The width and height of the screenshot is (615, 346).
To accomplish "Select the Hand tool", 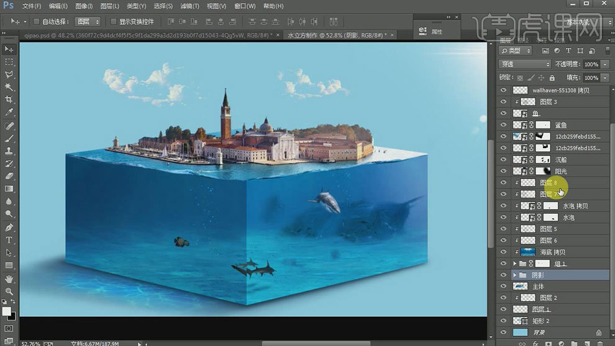I will point(9,279).
